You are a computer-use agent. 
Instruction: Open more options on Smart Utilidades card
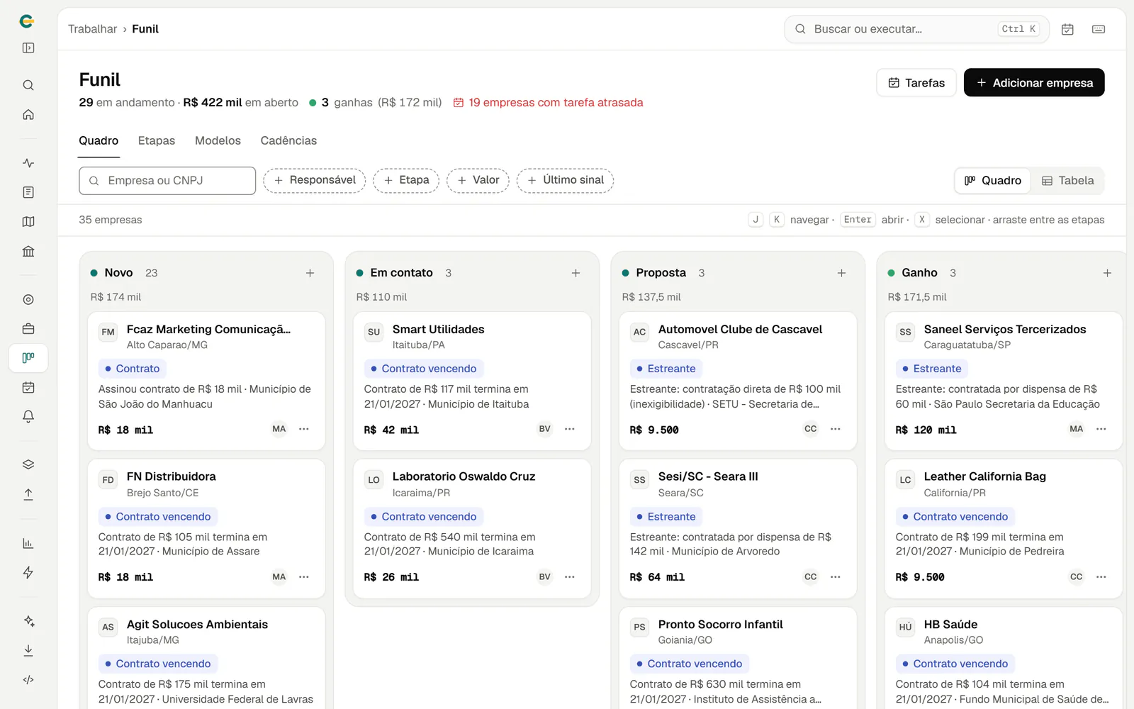tap(570, 429)
